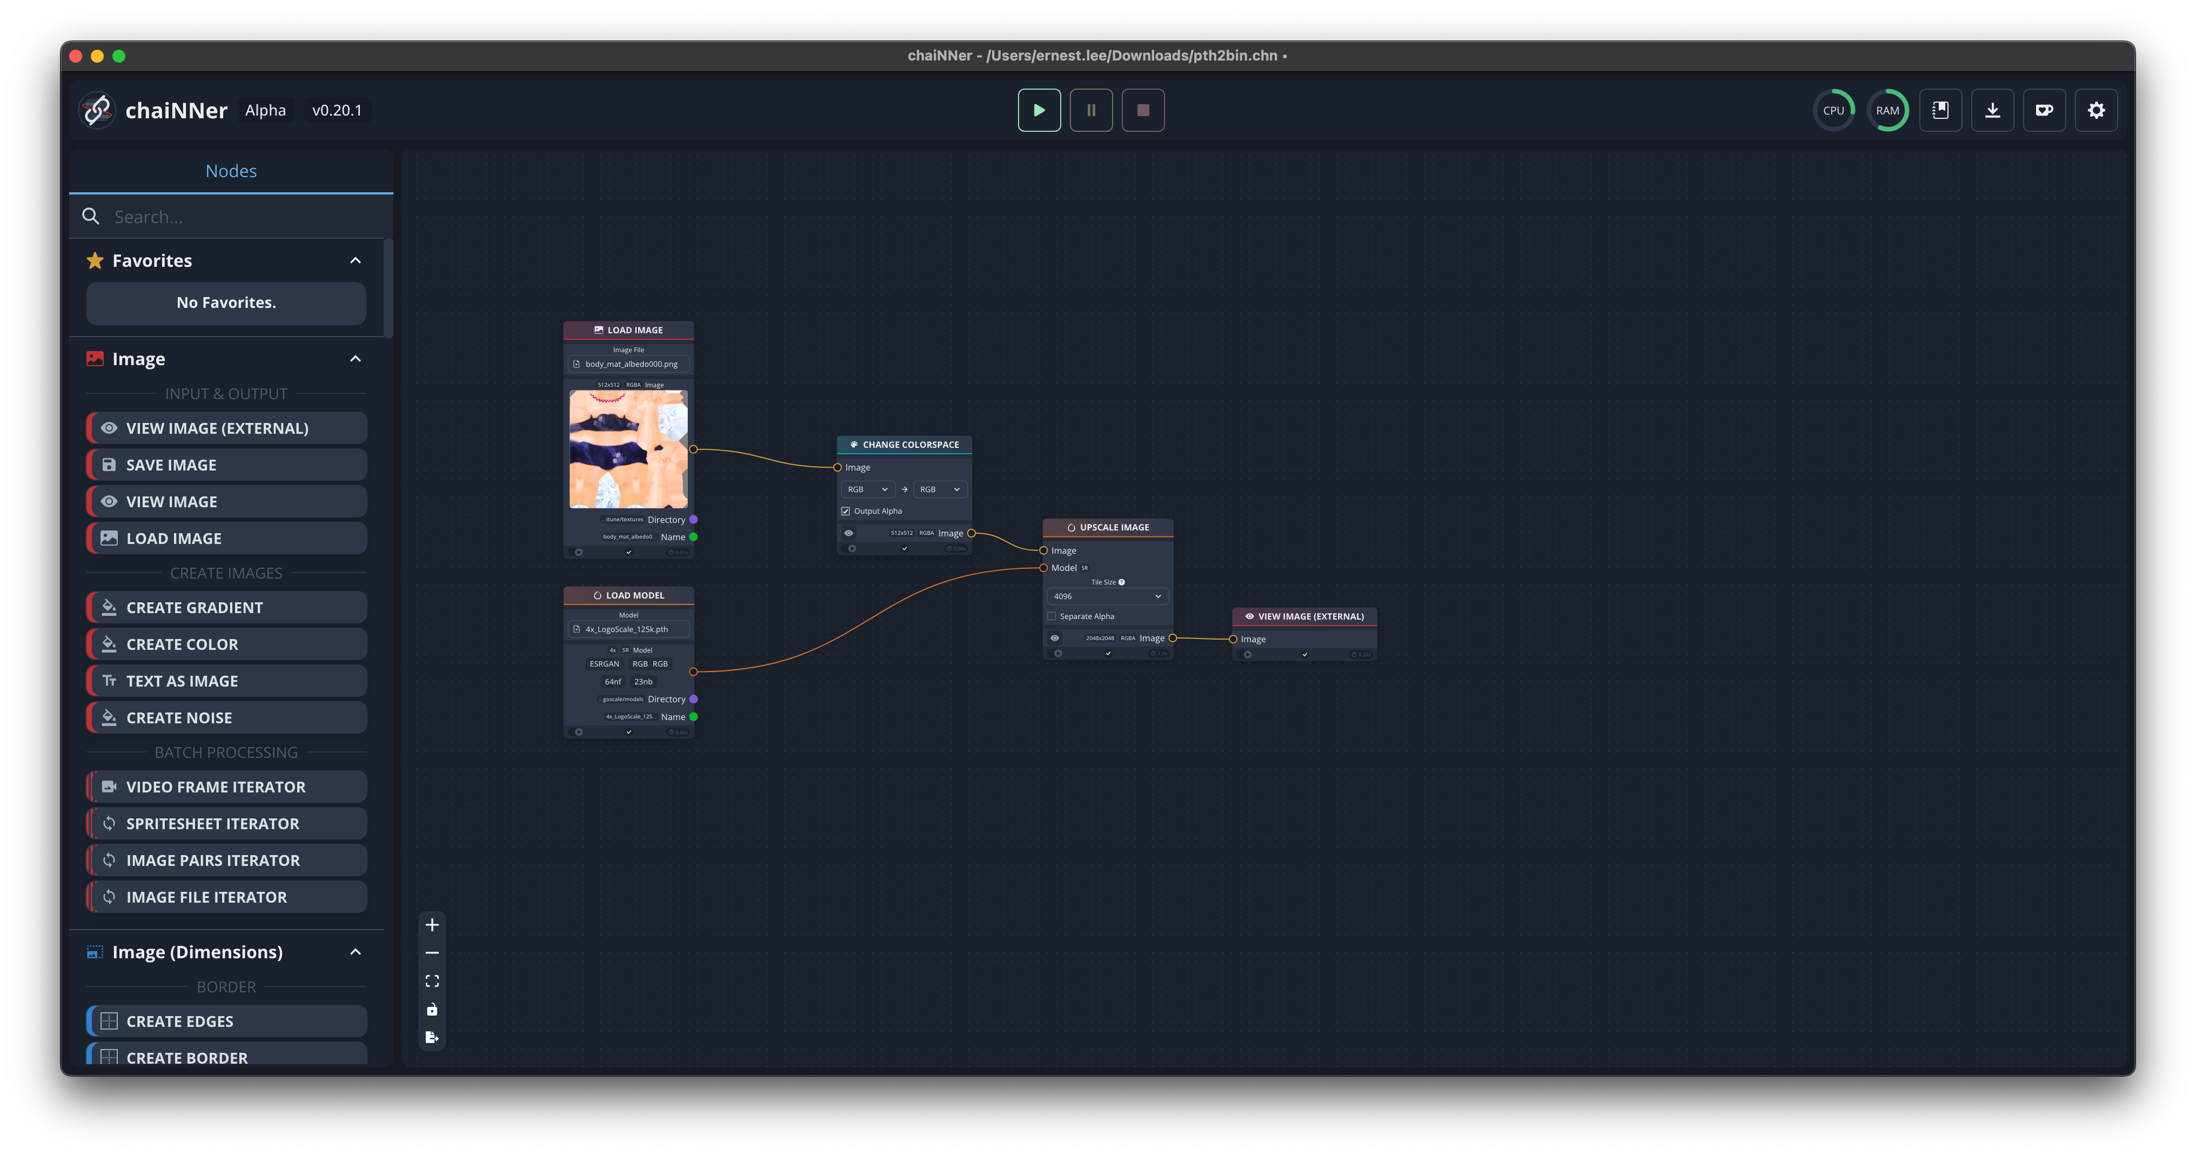Click the Create Gradient node button
This screenshot has width=2196, height=1156.
227,608
